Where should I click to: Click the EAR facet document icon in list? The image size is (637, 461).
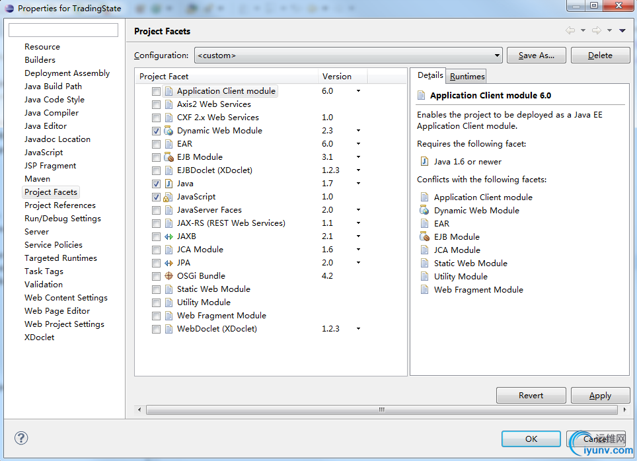(169, 144)
